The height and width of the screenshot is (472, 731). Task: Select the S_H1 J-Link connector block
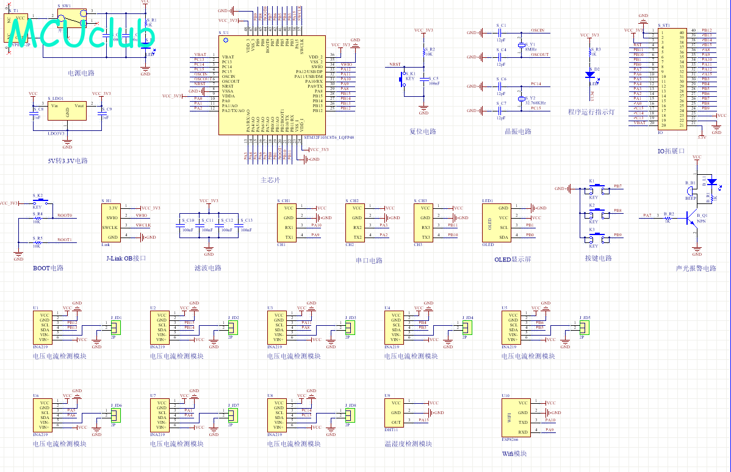pos(111,222)
